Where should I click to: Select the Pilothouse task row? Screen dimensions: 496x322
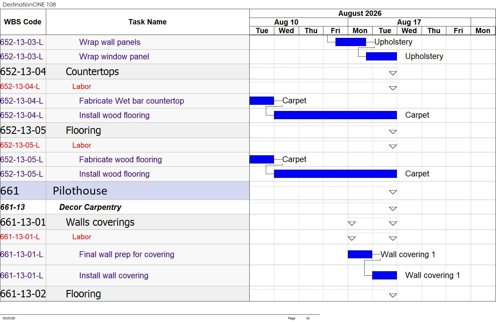click(x=125, y=191)
